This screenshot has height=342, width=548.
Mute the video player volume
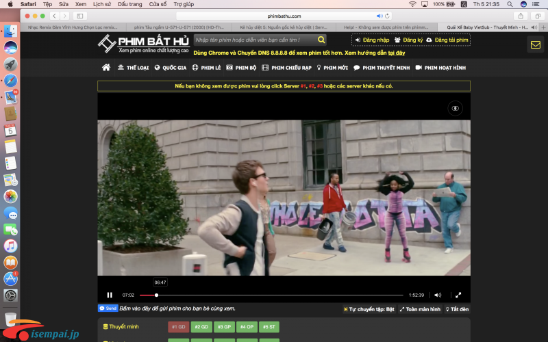[x=438, y=295]
